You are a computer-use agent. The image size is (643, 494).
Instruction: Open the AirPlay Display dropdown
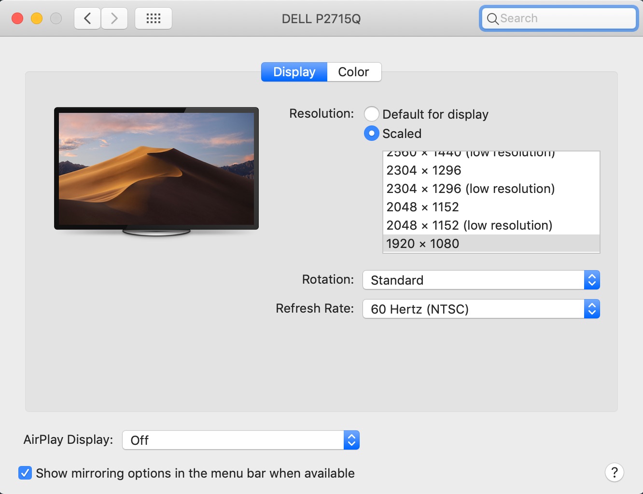240,440
